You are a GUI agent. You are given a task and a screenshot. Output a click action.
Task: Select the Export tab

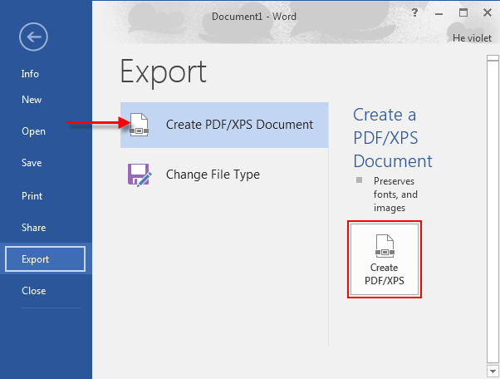46,258
